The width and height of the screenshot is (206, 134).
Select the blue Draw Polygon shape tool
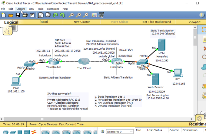click(204, 67)
